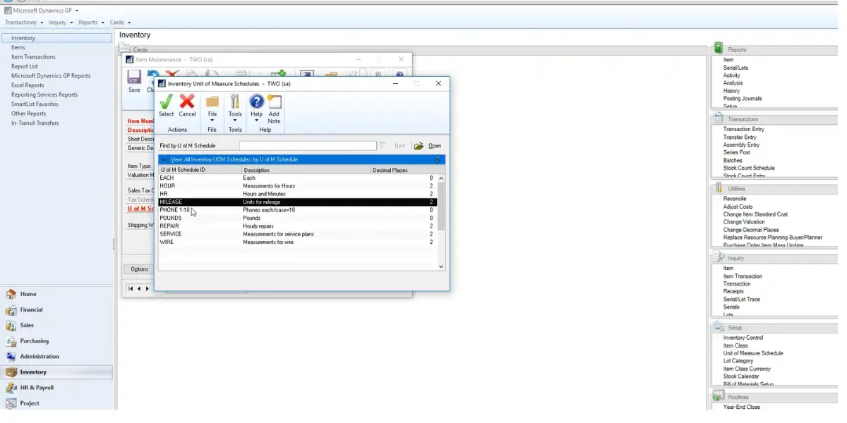Click the blue Help question mark icon
The height and width of the screenshot is (423, 847).
coord(256,102)
